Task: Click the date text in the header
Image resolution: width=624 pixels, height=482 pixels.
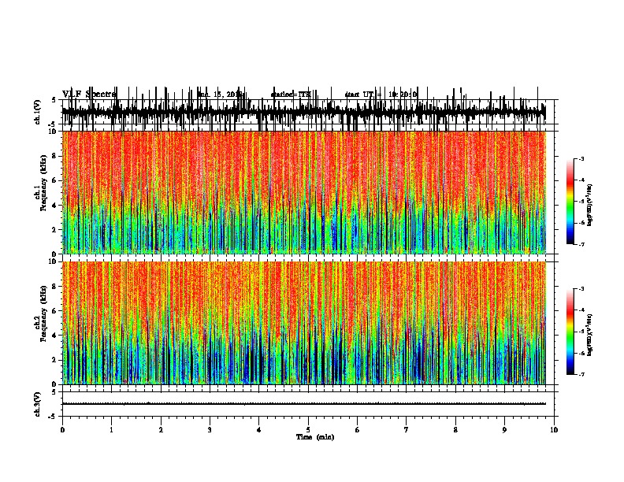Action: click(220, 95)
